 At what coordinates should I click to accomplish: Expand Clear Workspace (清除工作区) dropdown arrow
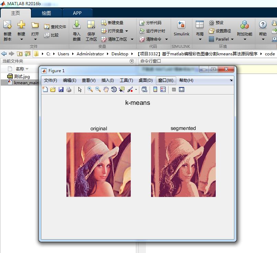click(132, 39)
